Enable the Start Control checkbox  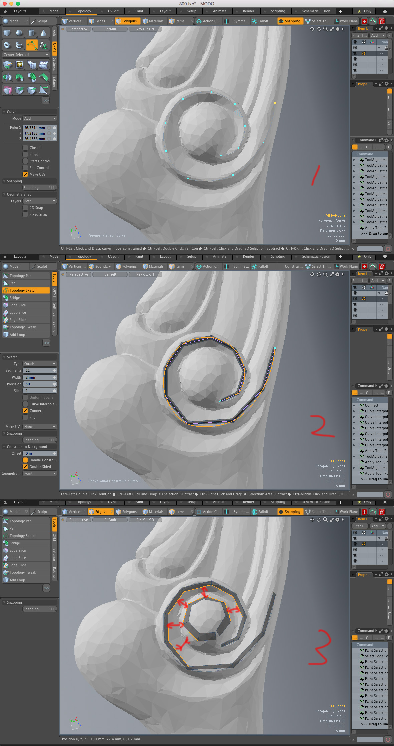coord(25,161)
